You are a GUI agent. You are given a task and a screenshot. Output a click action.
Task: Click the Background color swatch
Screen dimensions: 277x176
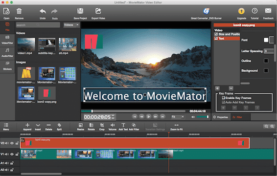coord(266,70)
